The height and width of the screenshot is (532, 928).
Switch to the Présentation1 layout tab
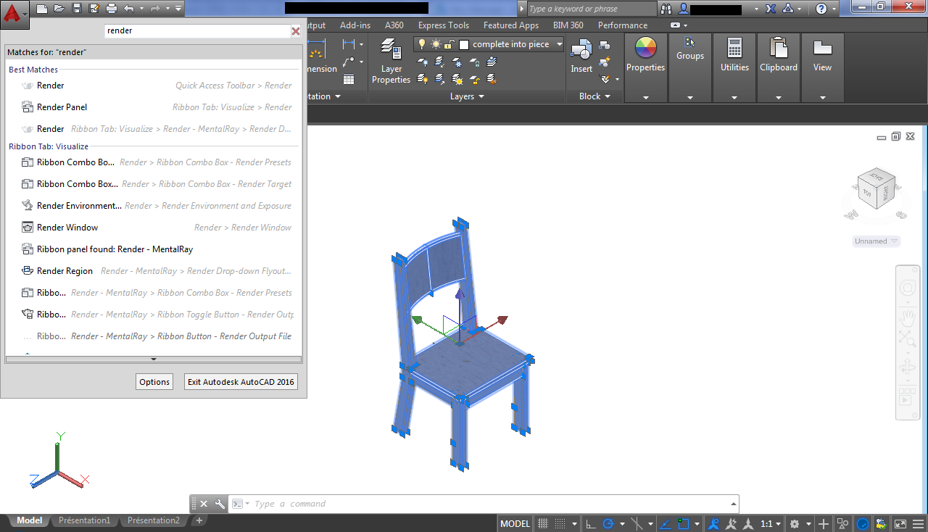pyautogui.click(x=85, y=520)
